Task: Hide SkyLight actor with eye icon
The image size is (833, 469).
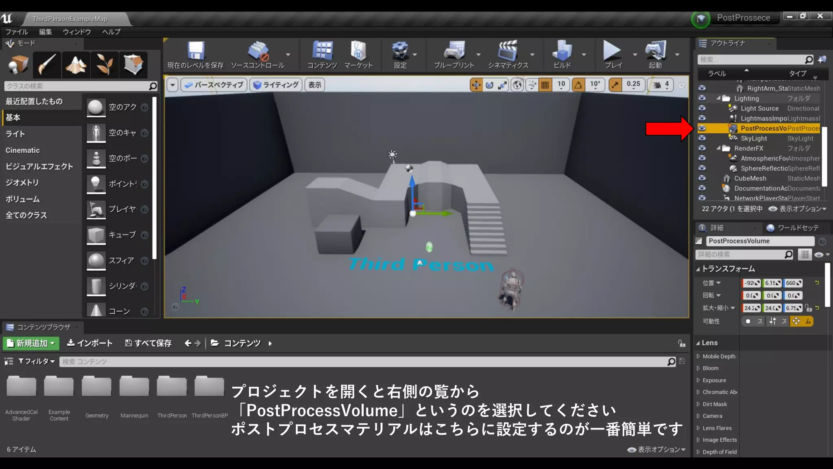Action: [x=702, y=138]
